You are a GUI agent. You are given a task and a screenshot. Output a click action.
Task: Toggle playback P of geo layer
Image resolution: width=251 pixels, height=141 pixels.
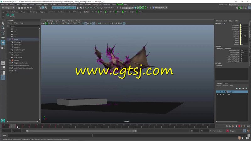point(221,95)
